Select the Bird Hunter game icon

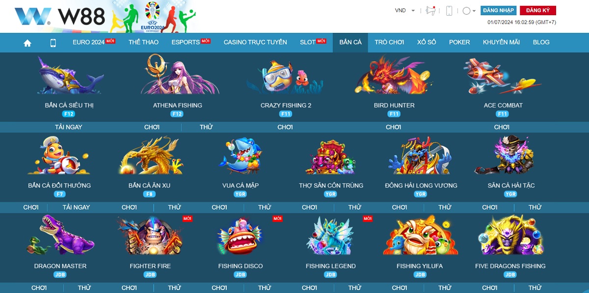[393, 75]
